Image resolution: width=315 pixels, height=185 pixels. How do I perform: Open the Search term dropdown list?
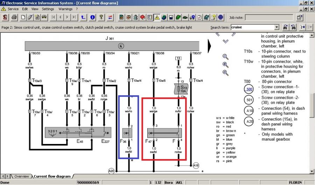tap(277, 27)
